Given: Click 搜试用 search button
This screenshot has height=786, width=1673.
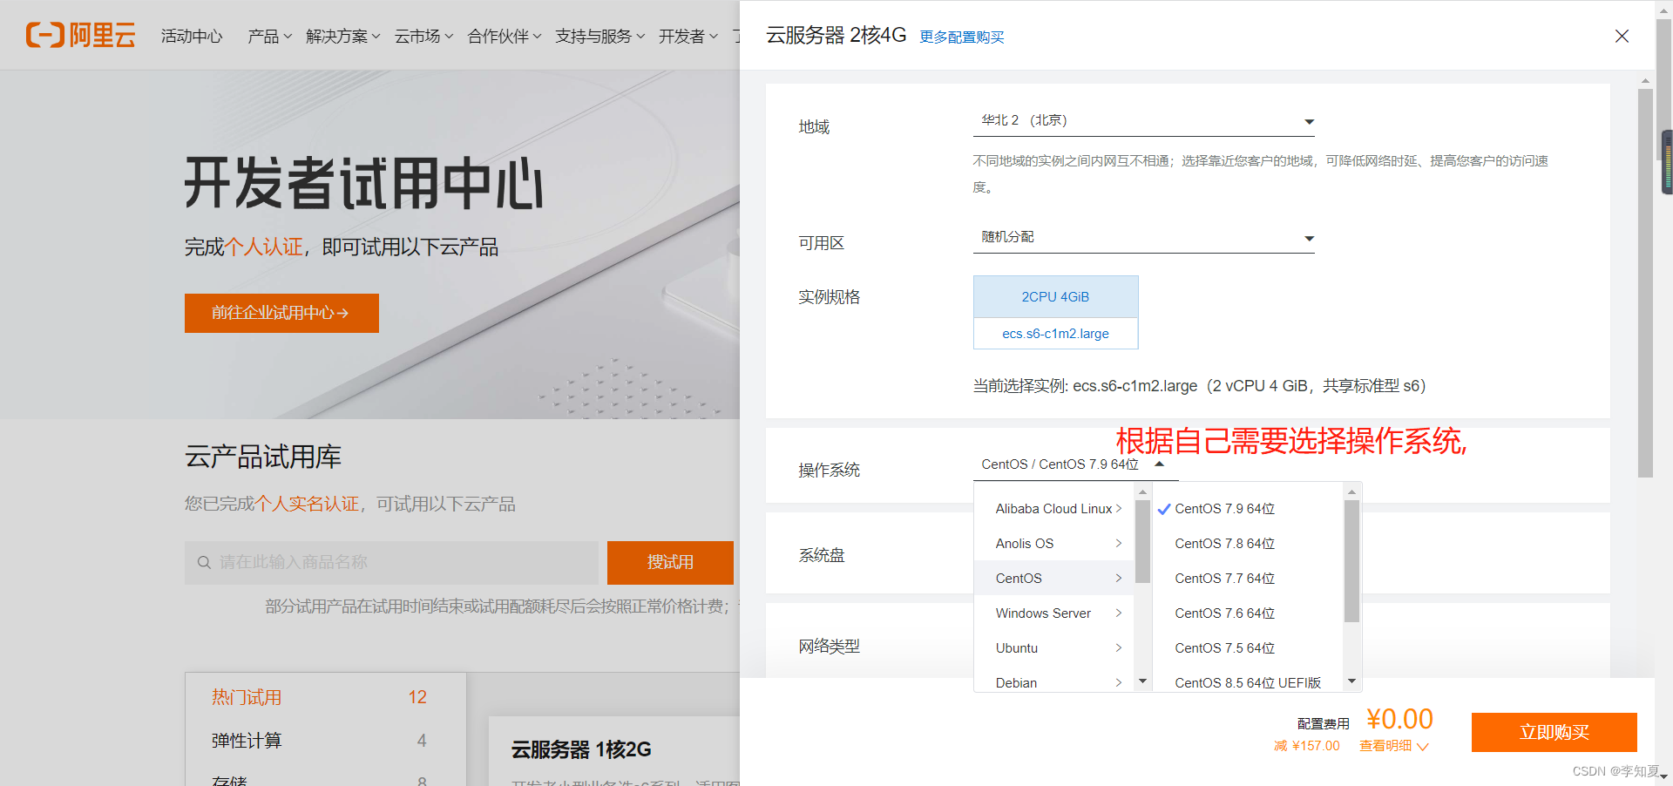Looking at the screenshot, I should (670, 562).
